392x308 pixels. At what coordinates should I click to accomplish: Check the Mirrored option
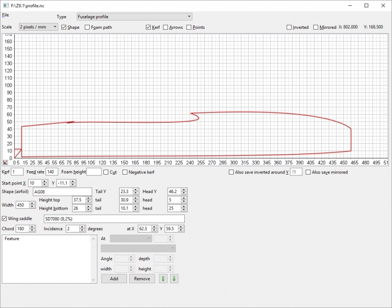tap(316, 27)
